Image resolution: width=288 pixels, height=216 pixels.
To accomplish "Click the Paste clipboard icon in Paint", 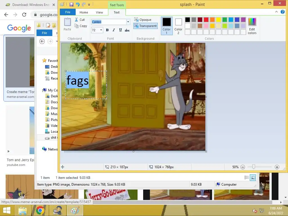I will coord(67,22).
